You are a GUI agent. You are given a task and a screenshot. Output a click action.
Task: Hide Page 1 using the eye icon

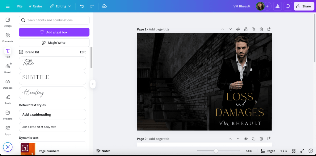[238, 29]
